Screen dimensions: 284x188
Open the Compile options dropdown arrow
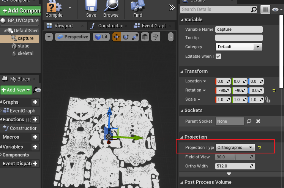(x=70, y=8)
